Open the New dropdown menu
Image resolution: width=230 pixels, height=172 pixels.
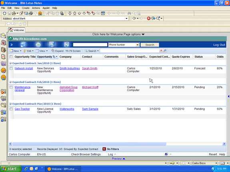16,51
